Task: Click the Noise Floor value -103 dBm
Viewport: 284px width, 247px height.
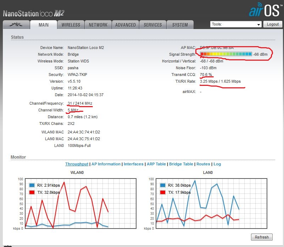Action: click(208, 68)
